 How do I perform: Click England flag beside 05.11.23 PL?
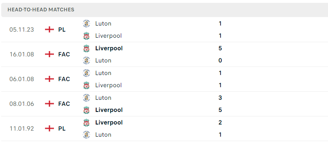coord(49,30)
